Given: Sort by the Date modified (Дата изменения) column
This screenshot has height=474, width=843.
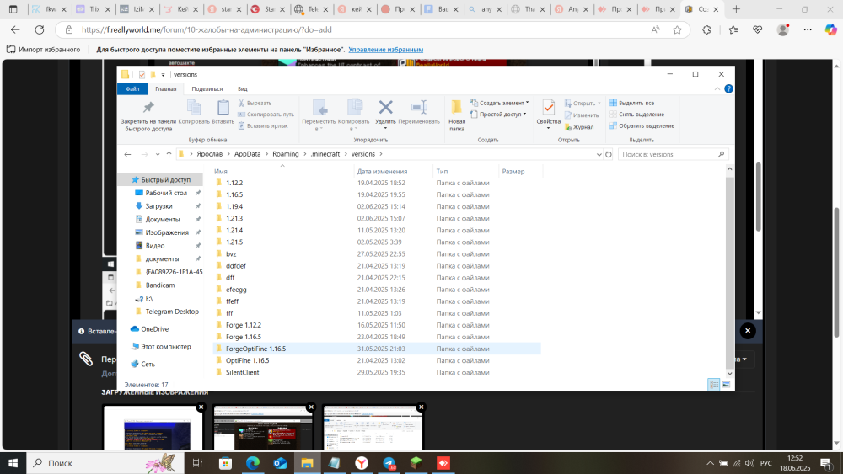Looking at the screenshot, I should click(x=394, y=171).
